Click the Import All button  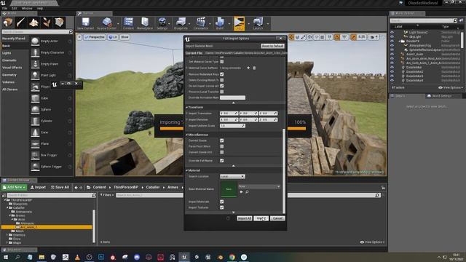click(x=245, y=218)
